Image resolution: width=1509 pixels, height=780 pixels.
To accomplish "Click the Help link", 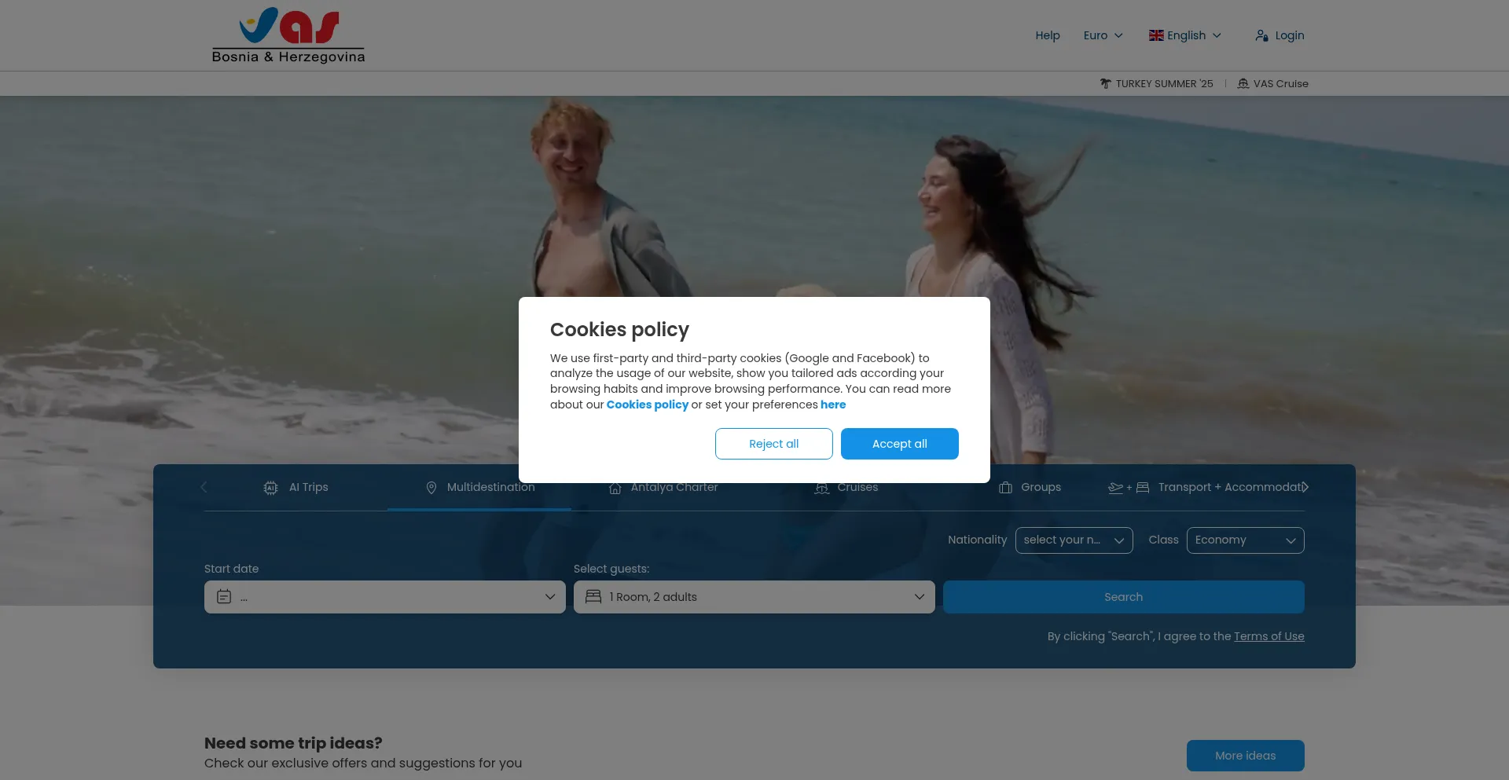I will pos(1048,35).
